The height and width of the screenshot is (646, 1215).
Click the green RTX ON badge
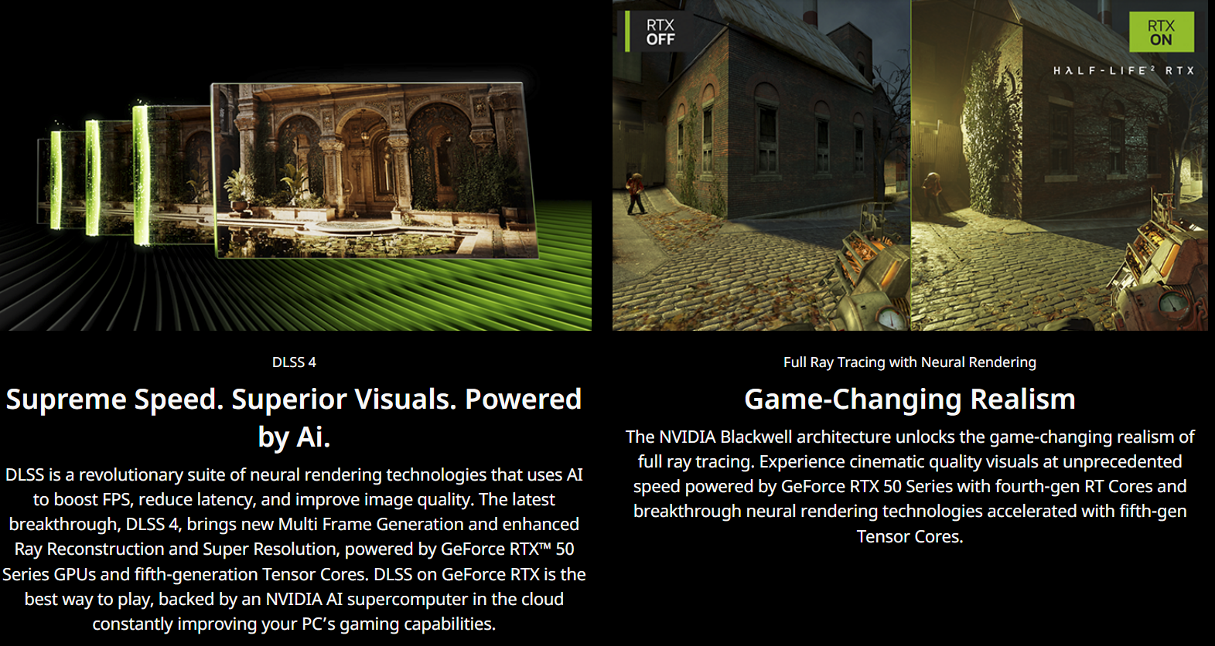click(1160, 32)
